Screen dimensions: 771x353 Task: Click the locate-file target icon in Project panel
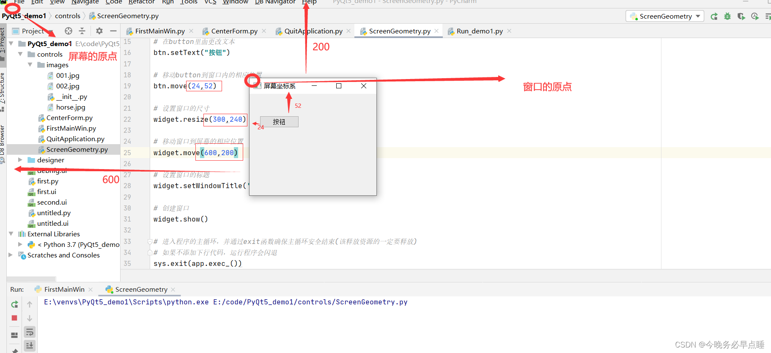[x=69, y=31]
